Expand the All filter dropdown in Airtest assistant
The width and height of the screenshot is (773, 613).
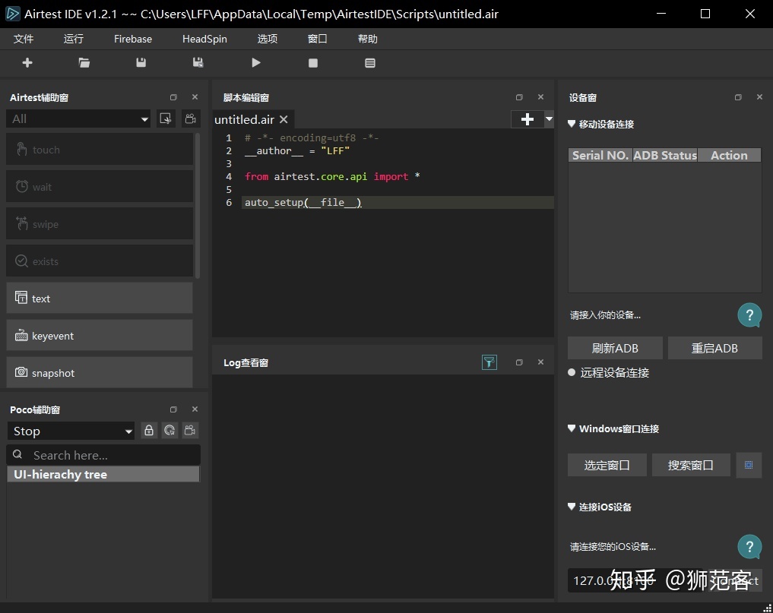click(x=78, y=118)
